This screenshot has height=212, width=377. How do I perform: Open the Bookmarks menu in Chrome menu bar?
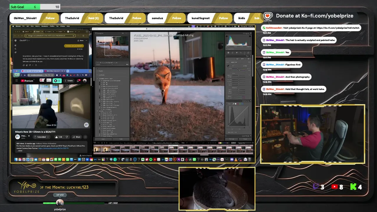[45, 26]
